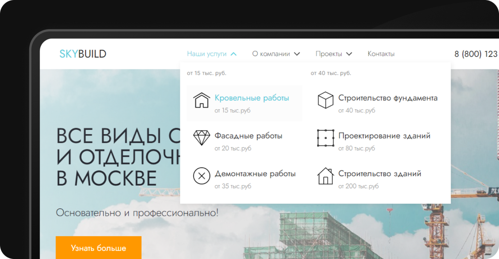This screenshot has width=499, height=259.
Task: Expand the Проекты chevron arrow
Action: pos(349,54)
